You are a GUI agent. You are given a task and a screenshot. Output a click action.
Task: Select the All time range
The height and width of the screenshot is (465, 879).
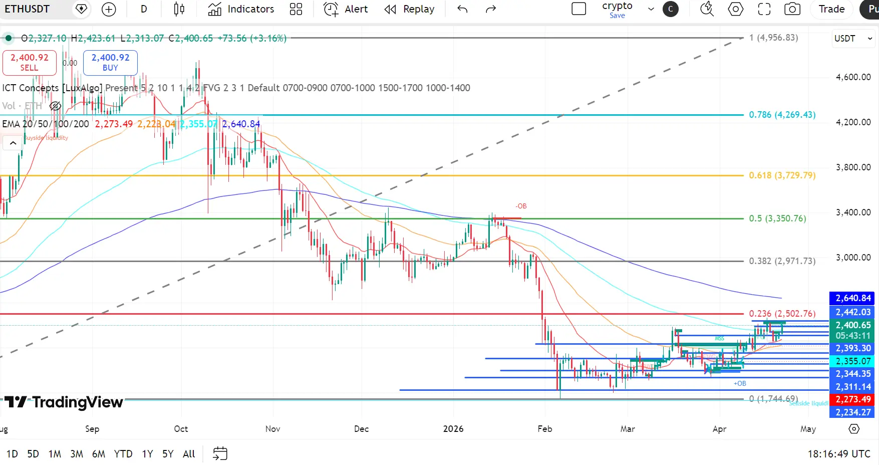click(x=189, y=454)
